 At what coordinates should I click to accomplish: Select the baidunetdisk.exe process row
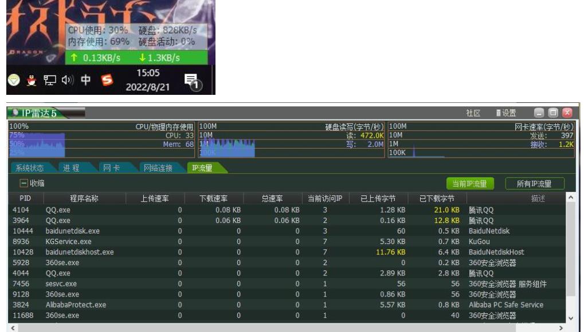(287, 231)
